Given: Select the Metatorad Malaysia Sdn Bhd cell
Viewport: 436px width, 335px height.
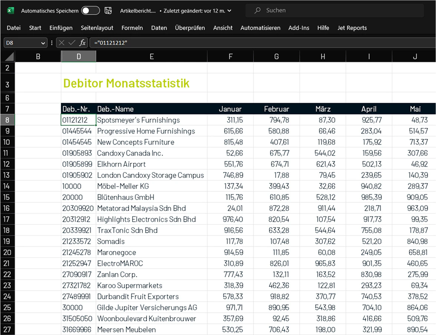Looking at the screenshot, I should (x=151, y=208).
